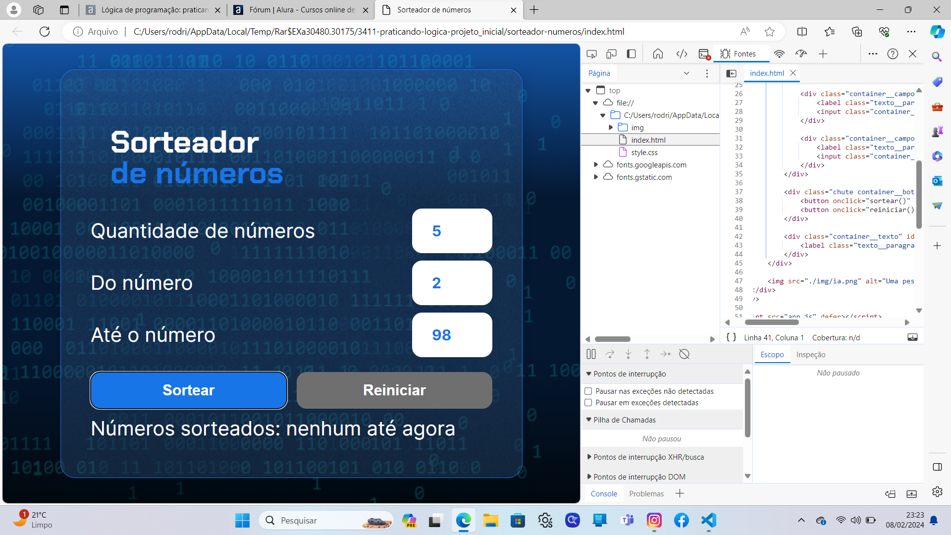The width and height of the screenshot is (951, 535).
Task: Click the step out debugger icon
Action: 647,354
